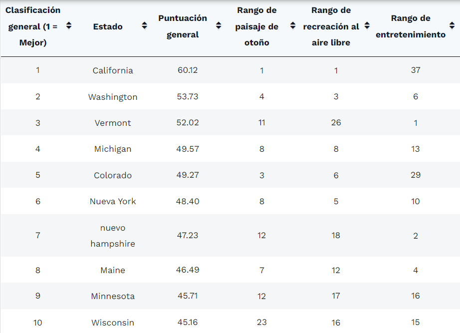Viewport: 460px width, 333px height.
Task: Select the Vermont cell in Estado column
Action: click(113, 123)
